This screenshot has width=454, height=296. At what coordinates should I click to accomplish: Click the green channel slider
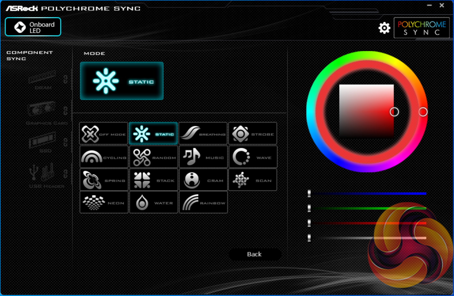pos(367,208)
